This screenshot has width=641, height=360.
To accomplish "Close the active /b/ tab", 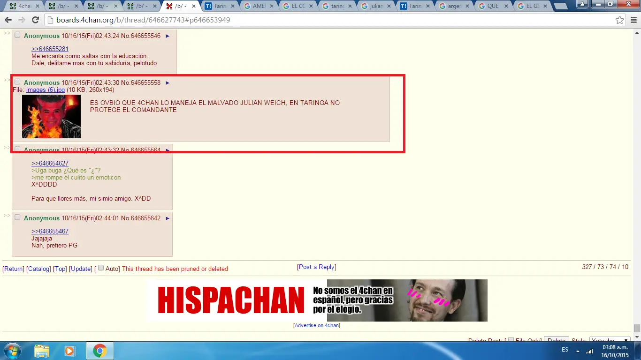I will click(193, 6).
